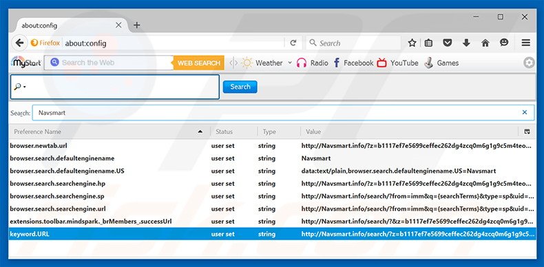
Task: Focus the Search the Web field
Action: click(109, 63)
